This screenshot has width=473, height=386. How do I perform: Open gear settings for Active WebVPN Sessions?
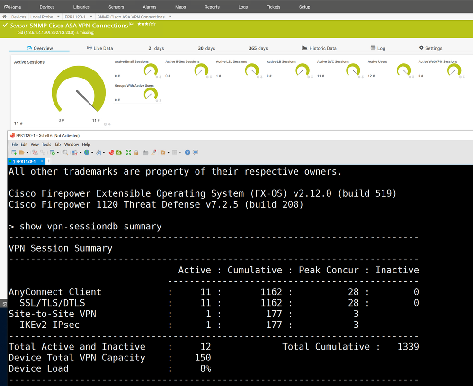(460, 77)
